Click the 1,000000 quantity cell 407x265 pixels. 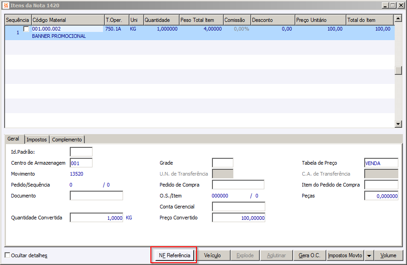pyautogui.click(x=167, y=29)
